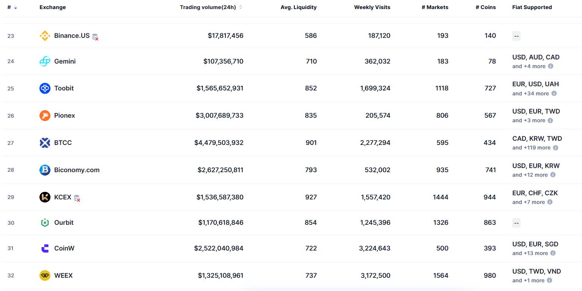Sort by Trading volume(24h) using its arrows
This screenshot has height=291, width=582.
241,7
